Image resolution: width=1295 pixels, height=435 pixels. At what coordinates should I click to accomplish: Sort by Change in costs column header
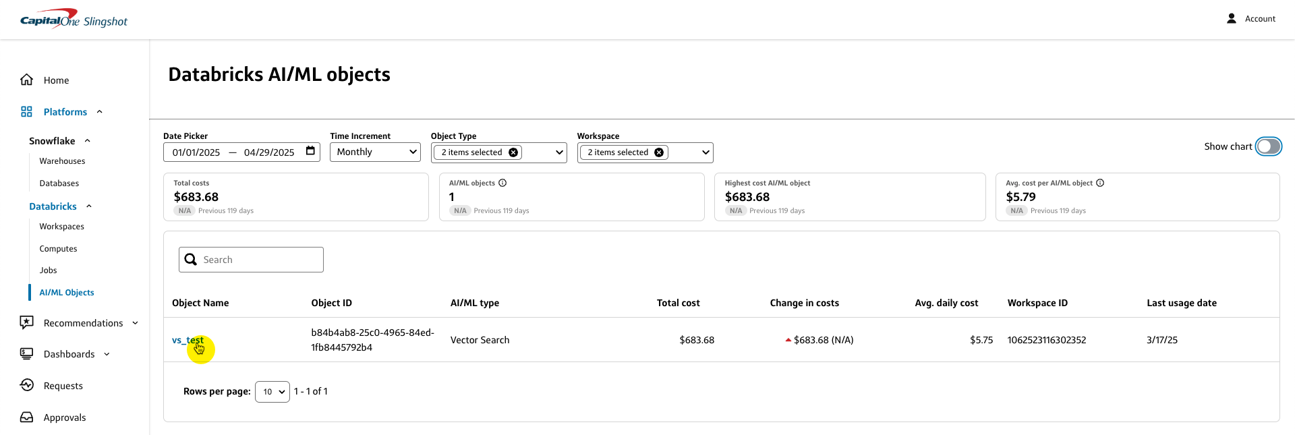(x=805, y=303)
